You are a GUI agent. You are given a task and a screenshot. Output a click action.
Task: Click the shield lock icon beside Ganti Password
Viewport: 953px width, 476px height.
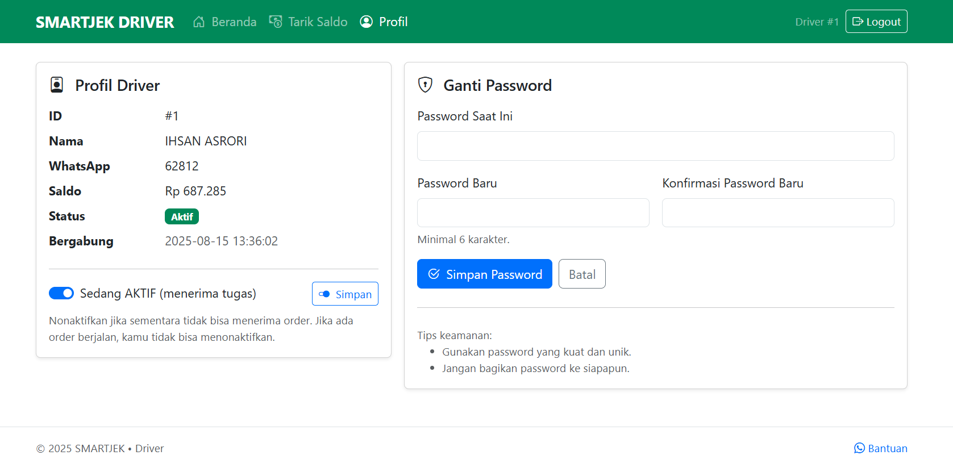(x=425, y=85)
